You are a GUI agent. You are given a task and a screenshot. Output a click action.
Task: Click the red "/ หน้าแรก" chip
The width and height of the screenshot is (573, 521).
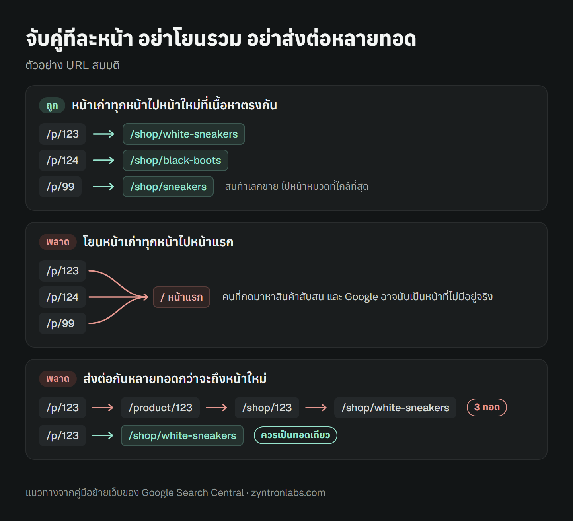pyautogui.click(x=181, y=297)
